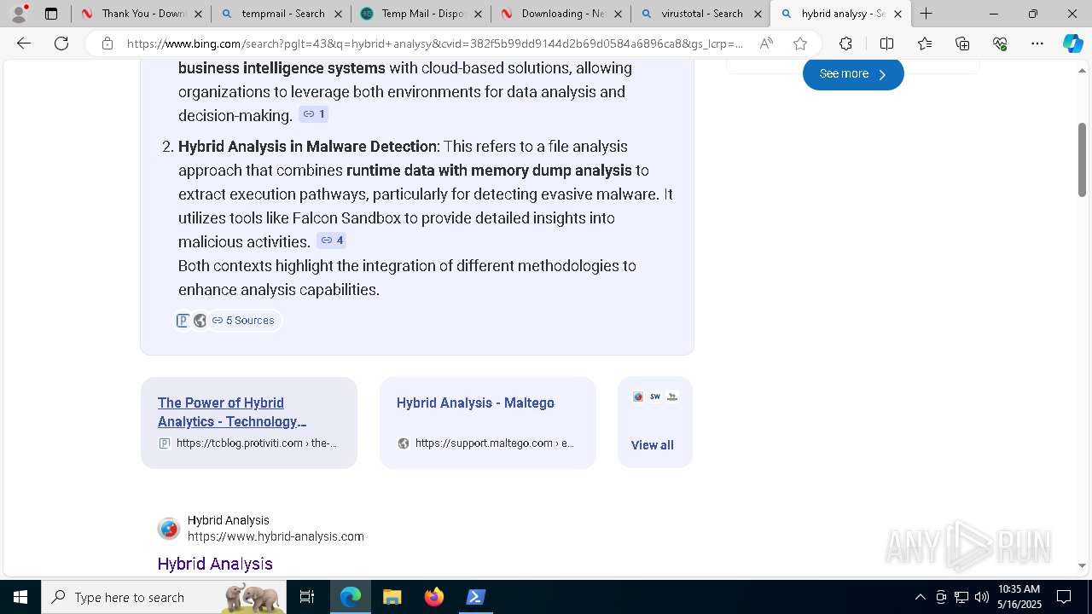Toggle split screen view icon
1092x614 pixels.
tap(886, 43)
